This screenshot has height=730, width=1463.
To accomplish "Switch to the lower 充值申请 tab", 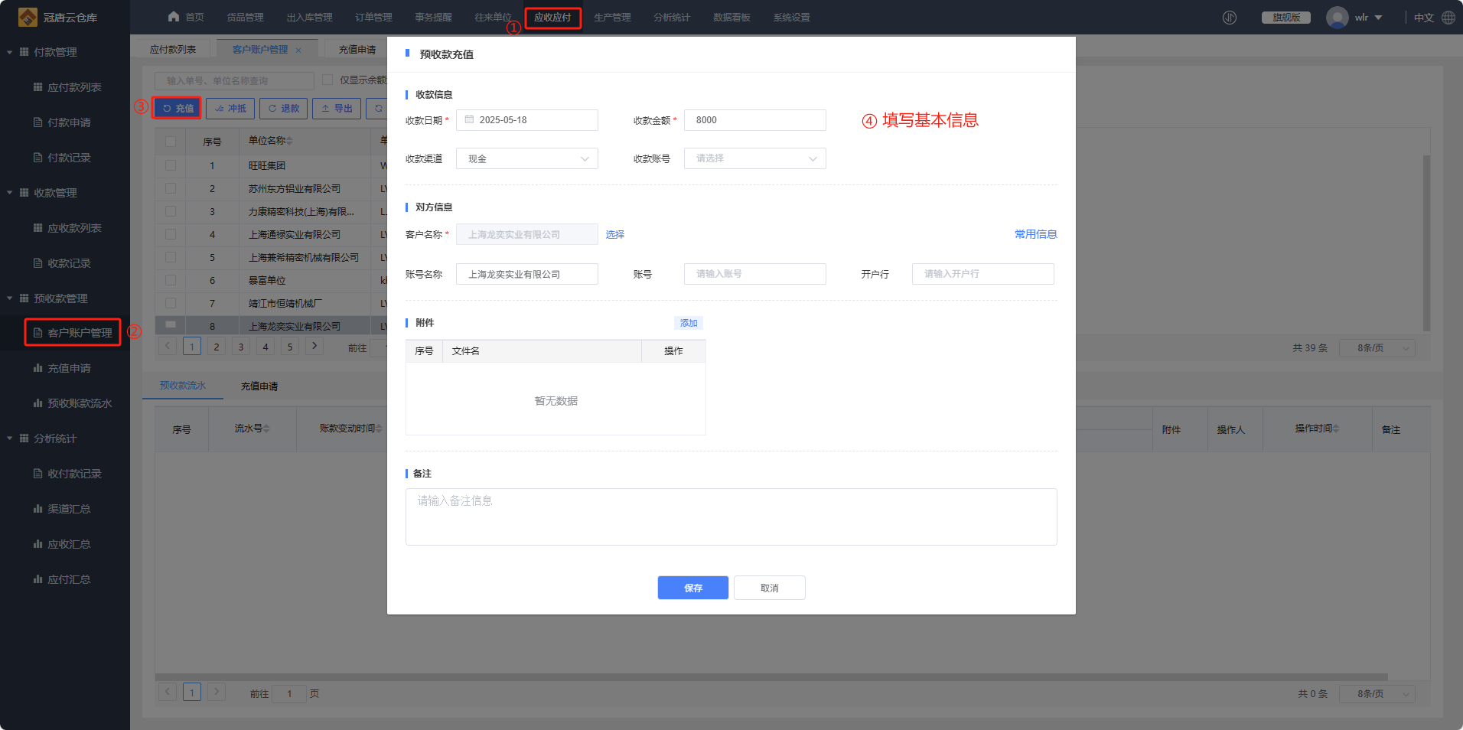I will [259, 386].
